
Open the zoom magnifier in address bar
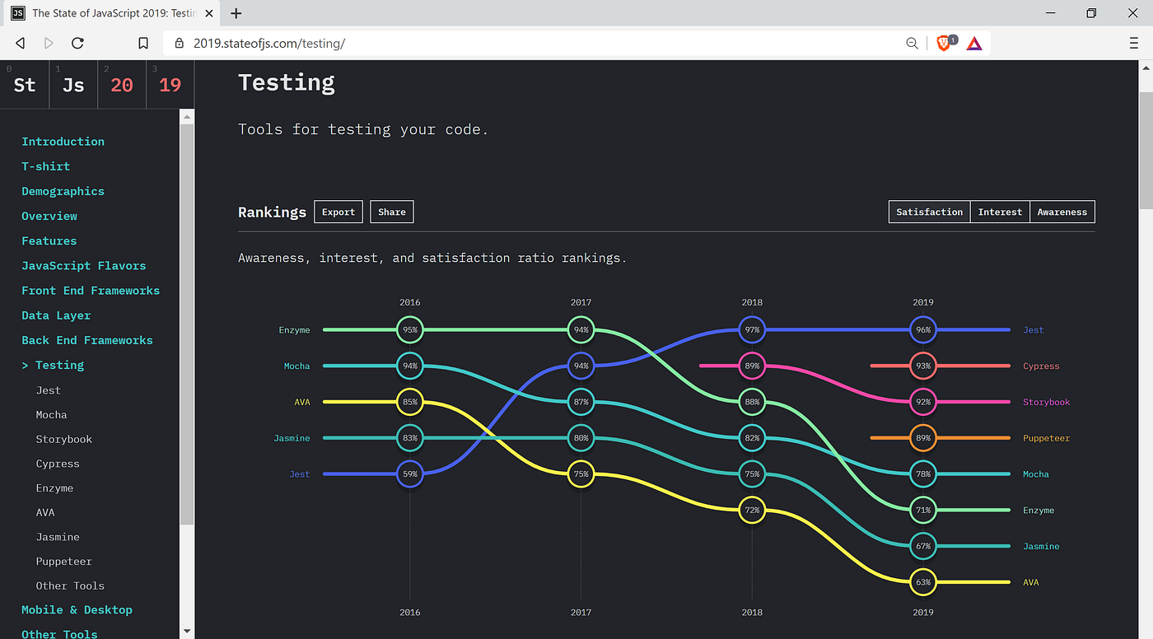[912, 44]
